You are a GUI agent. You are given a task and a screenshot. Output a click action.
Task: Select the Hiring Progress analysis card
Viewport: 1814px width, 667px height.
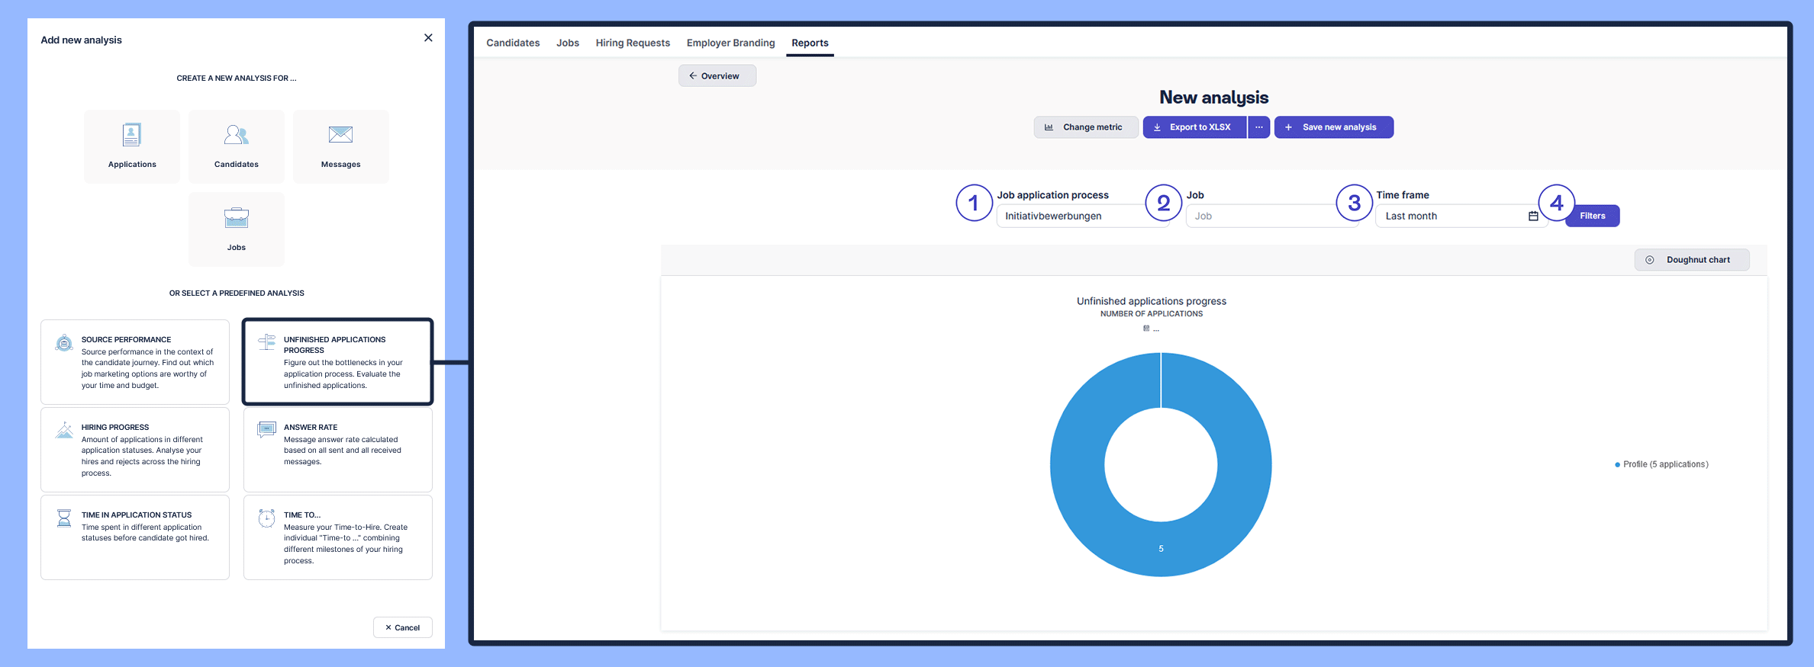tap(135, 450)
